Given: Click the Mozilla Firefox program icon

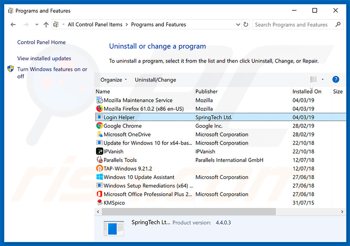Looking at the screenshot, I should [x=100, y=109].
